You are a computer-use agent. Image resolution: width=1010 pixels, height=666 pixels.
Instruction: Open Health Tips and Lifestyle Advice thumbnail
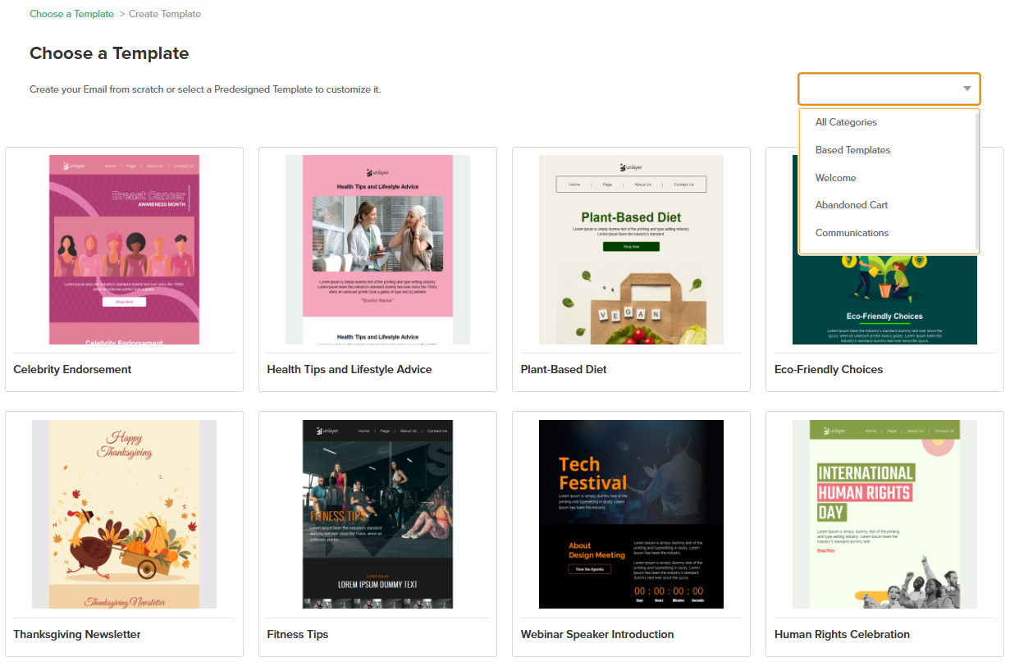pyautogui.click(x=377, y=249)
